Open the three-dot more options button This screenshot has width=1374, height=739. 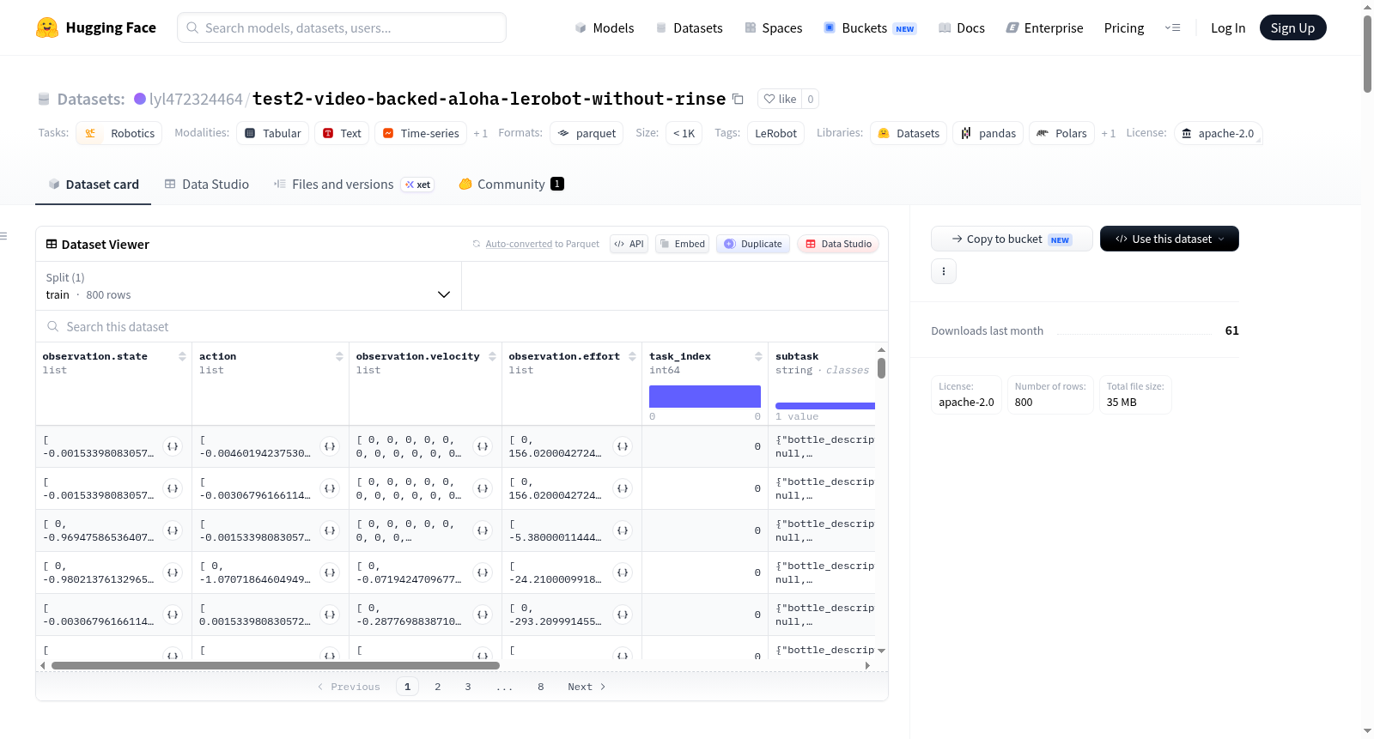pyautogui.click(x=944, y=271)
